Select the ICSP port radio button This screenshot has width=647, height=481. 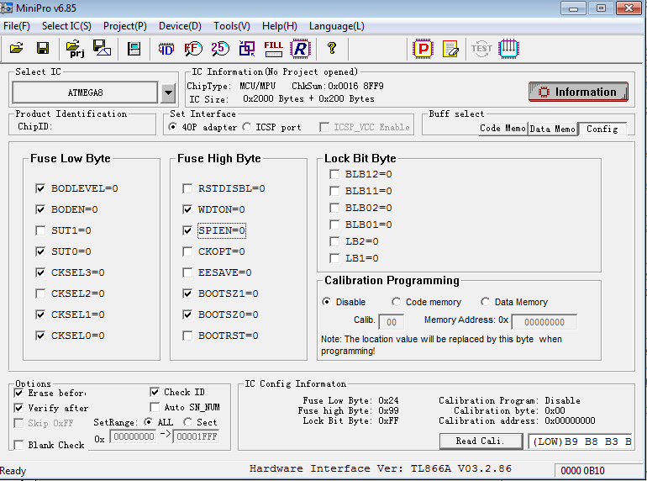tap(247, 127)
